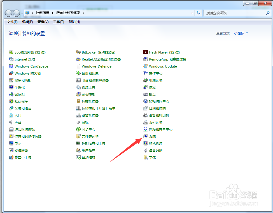This screenshot has width=273, height=213.
Task: Click the 字体 fonts folder icon
Action: pos(146,157)
